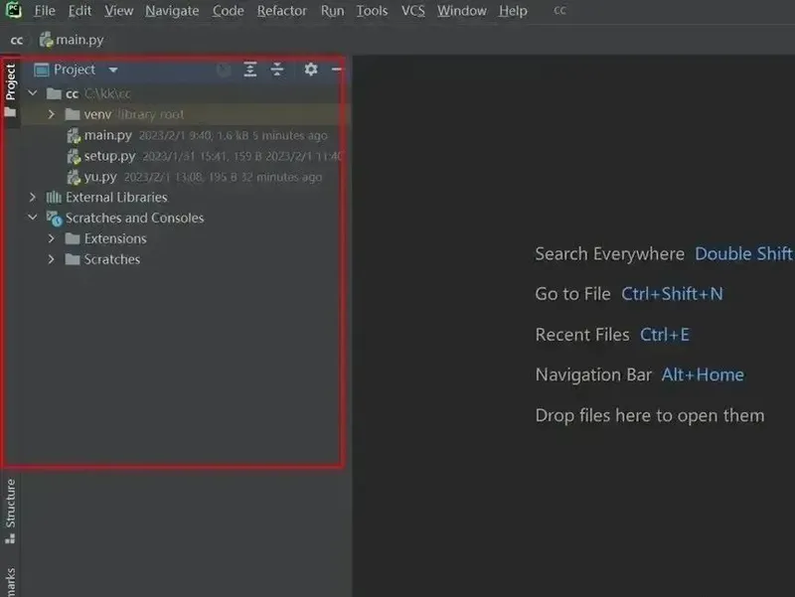Click the External Libraries icon
This screenshot has width=795, height=597.
tap(55, 198)
